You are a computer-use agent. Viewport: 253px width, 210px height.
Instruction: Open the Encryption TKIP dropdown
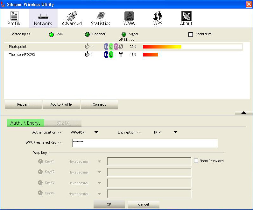[x=175, y=132]
